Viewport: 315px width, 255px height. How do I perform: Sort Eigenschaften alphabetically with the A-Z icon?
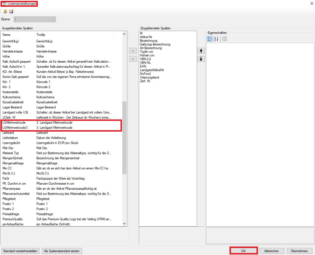[x=216, y=39]
